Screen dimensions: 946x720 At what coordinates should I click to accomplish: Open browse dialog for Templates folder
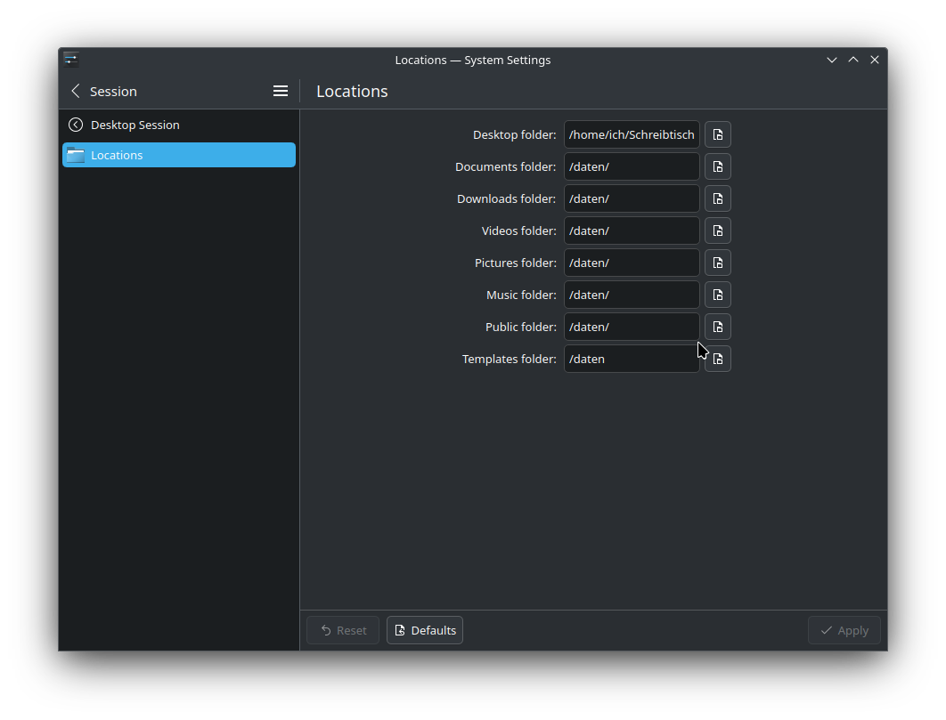717,359
